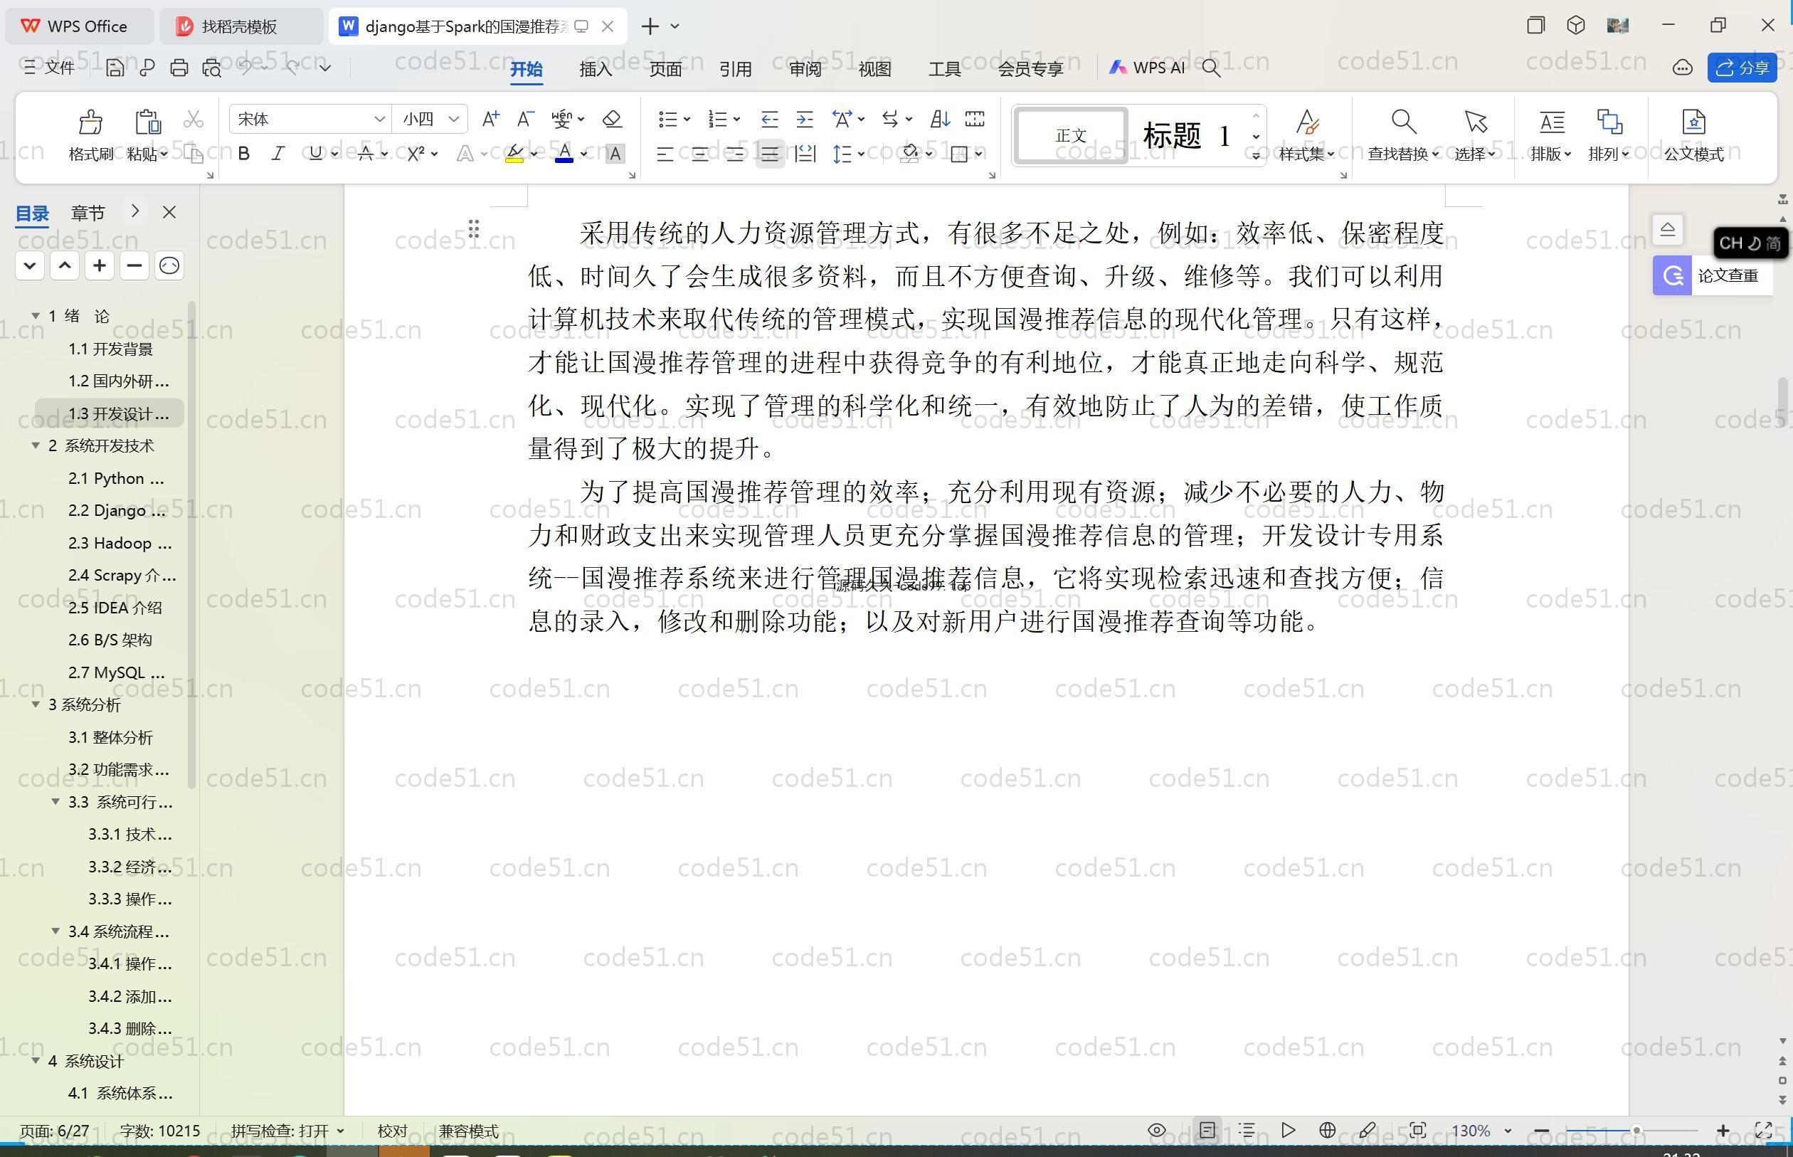The image size is (1793, 1157).
Task: Click the Cut scissors icon
Action: click(194, 120)
